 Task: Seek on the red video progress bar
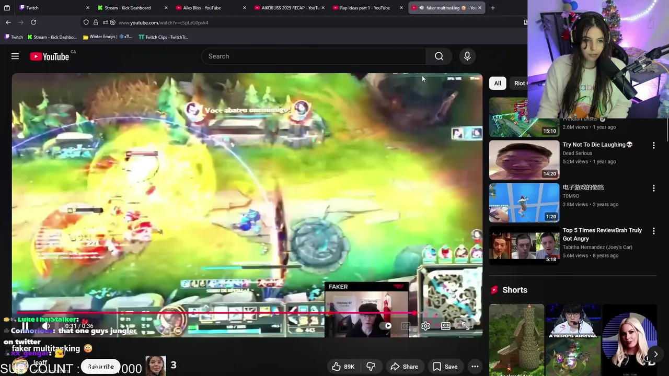tap(247, 313)
